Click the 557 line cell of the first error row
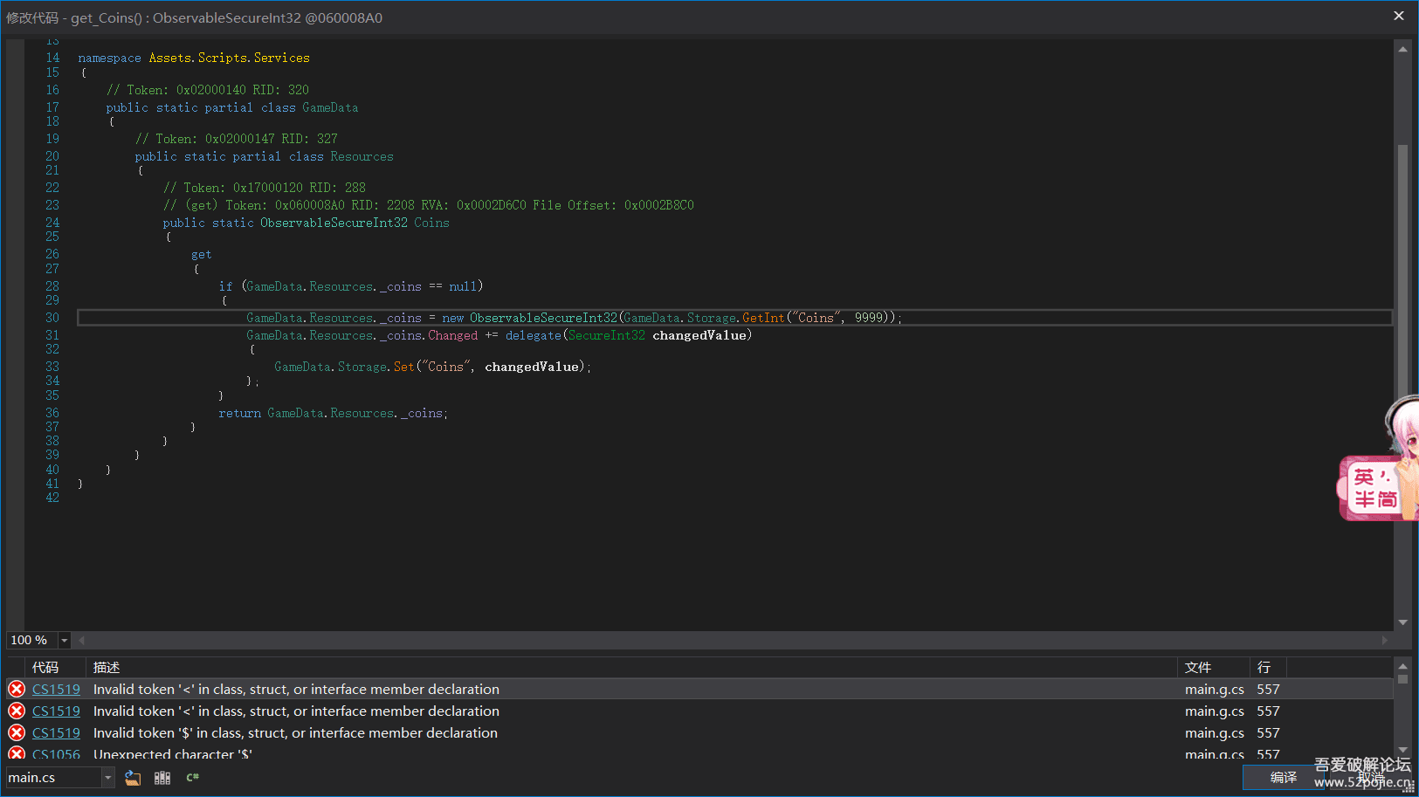The width and height of the screenshot is (1419, 797). click(x=1268, y=690)
